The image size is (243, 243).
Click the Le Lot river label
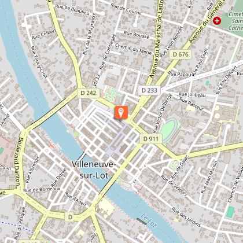pos(149,220)
